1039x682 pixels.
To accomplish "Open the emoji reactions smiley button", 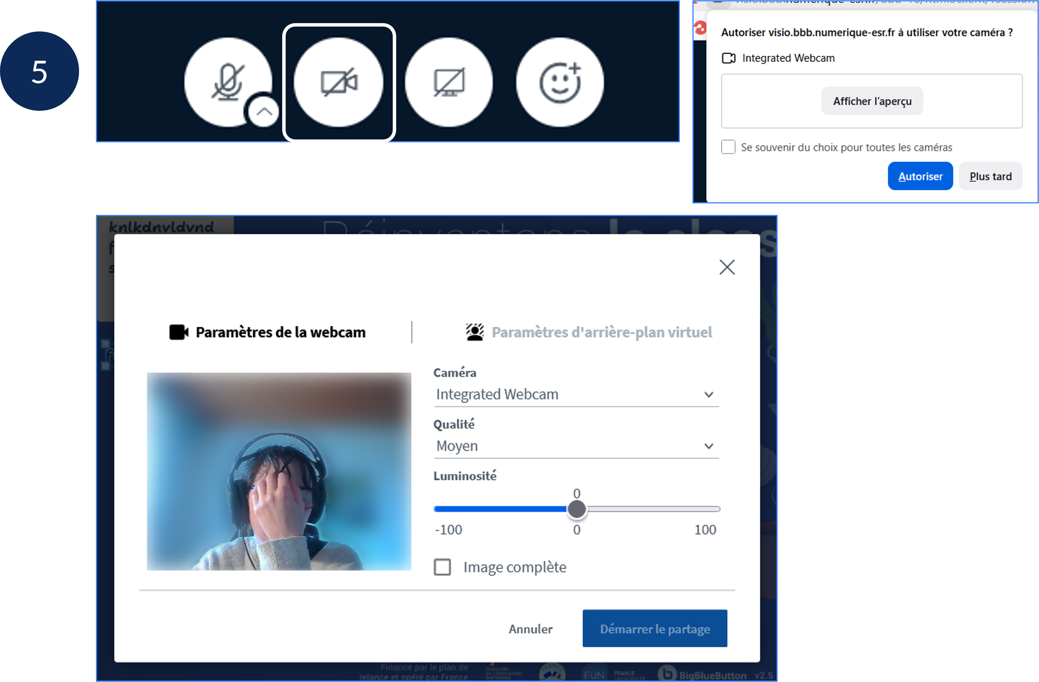I will 560,82.
